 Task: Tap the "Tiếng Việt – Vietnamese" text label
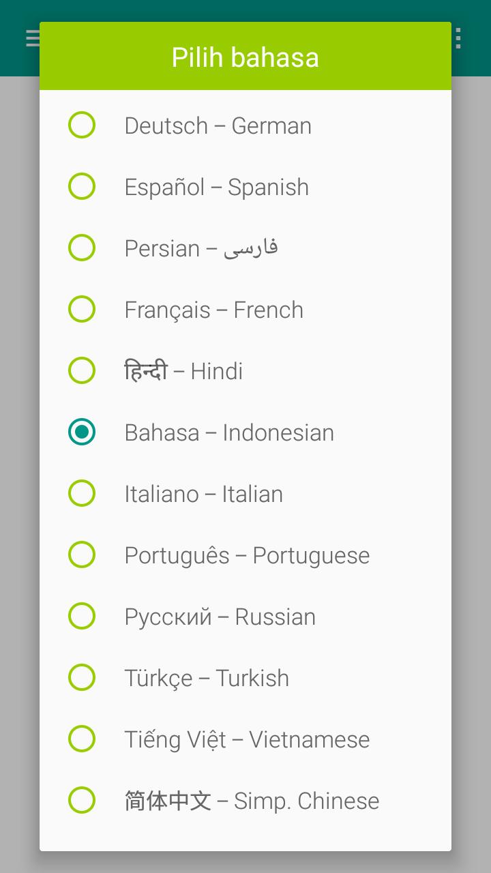[x=247, y=739]
